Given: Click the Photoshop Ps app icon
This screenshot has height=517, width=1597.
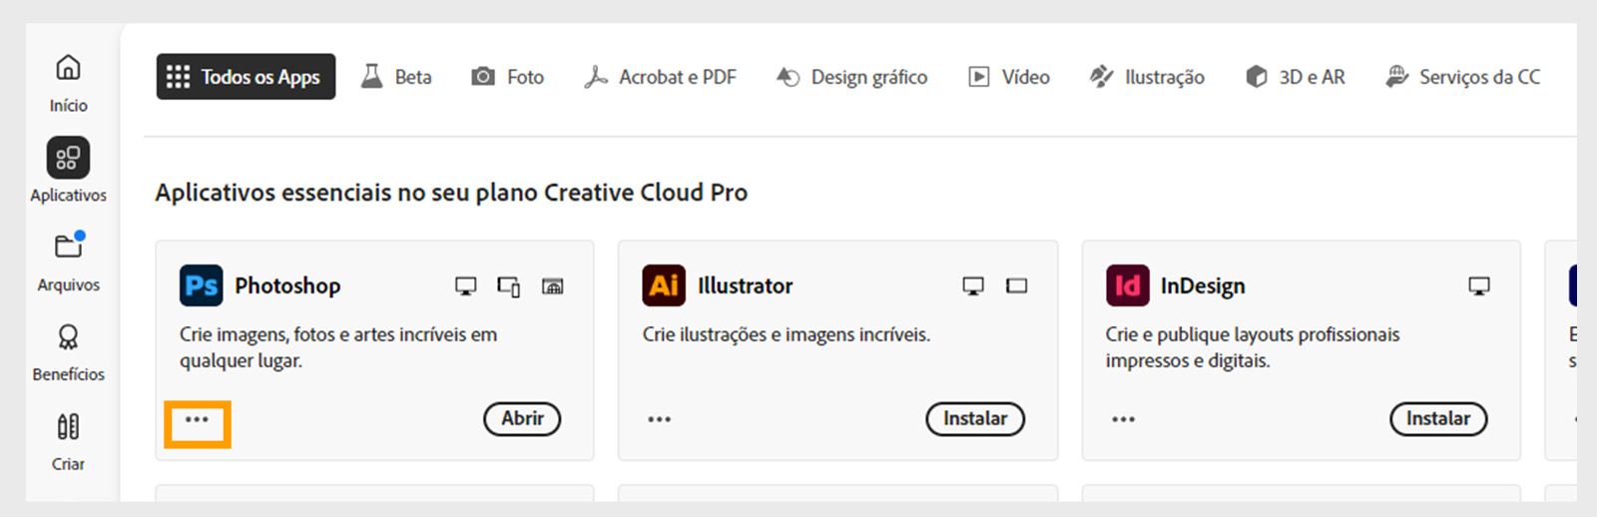Looking at the screenshot, I should 201,285.
